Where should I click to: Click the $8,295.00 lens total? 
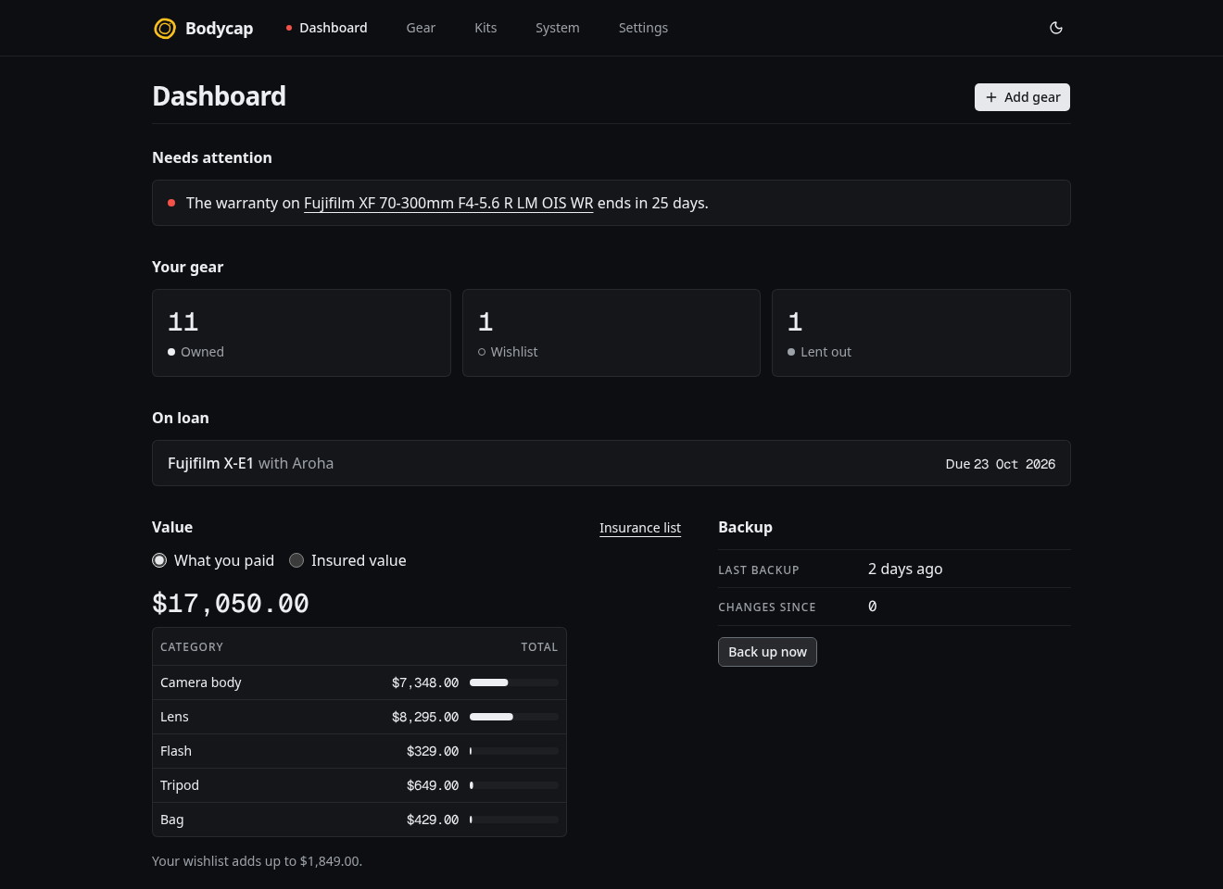point(425,717)
